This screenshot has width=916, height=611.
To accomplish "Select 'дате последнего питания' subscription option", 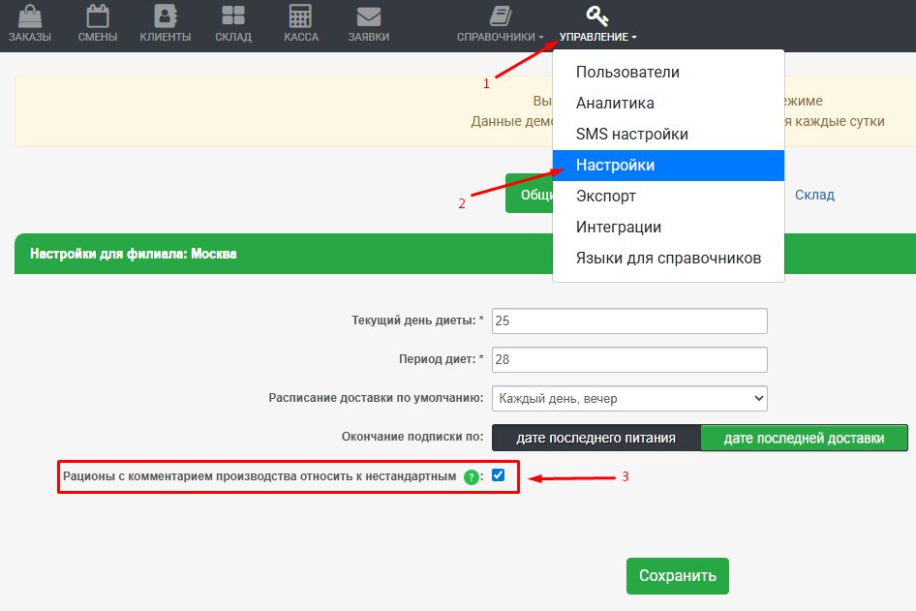I will (595, 438).
